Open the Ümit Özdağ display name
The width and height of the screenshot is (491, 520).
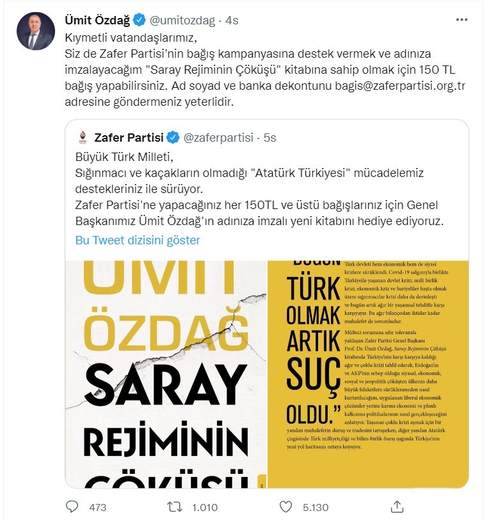pos(97,21)
